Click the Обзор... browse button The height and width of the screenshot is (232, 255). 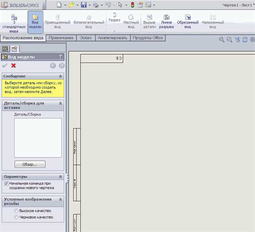[x=30, y=164]
